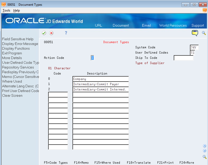Open the Document link in banner
Screen dimensions: 208x165
pos(121,25)
